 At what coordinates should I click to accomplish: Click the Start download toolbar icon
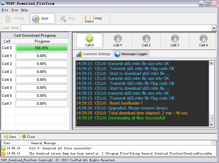36,19
